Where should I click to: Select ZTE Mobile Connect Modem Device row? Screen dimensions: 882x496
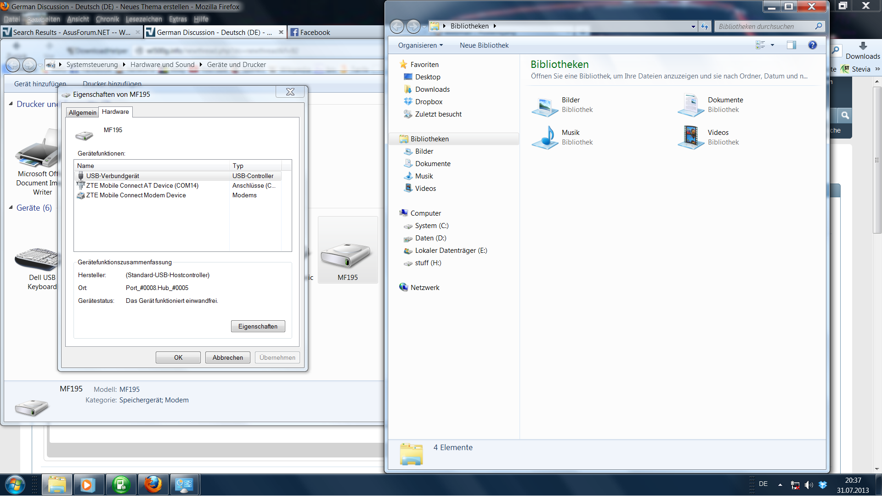[x=136, y=195]
